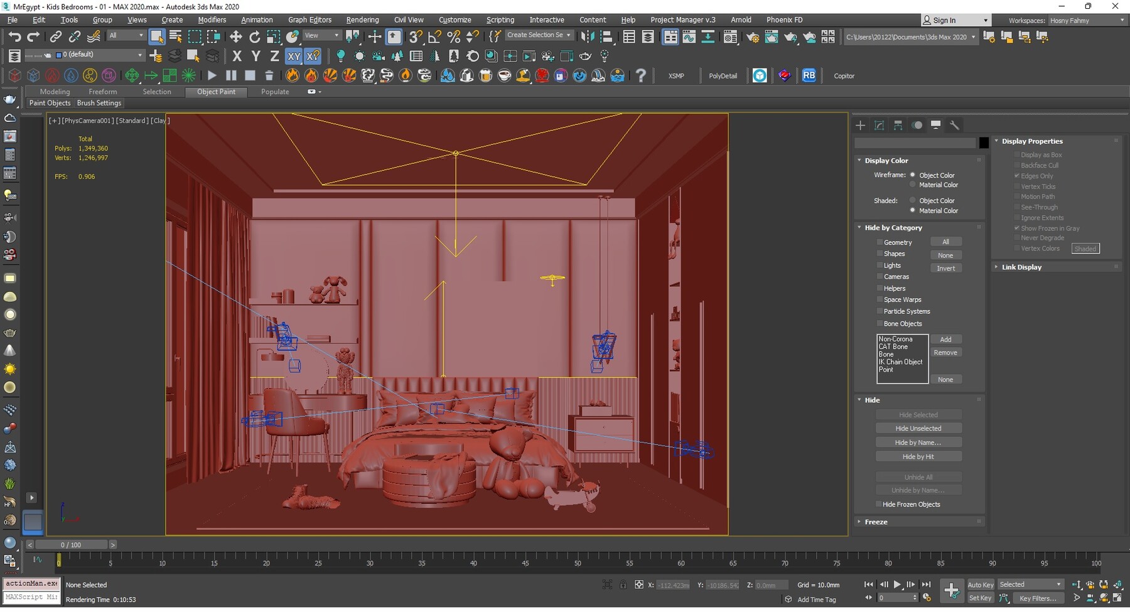This screenshot has width=1130, height=612.
Task: Render the scene with the teapot icon
Action: [x=792, y=36]
